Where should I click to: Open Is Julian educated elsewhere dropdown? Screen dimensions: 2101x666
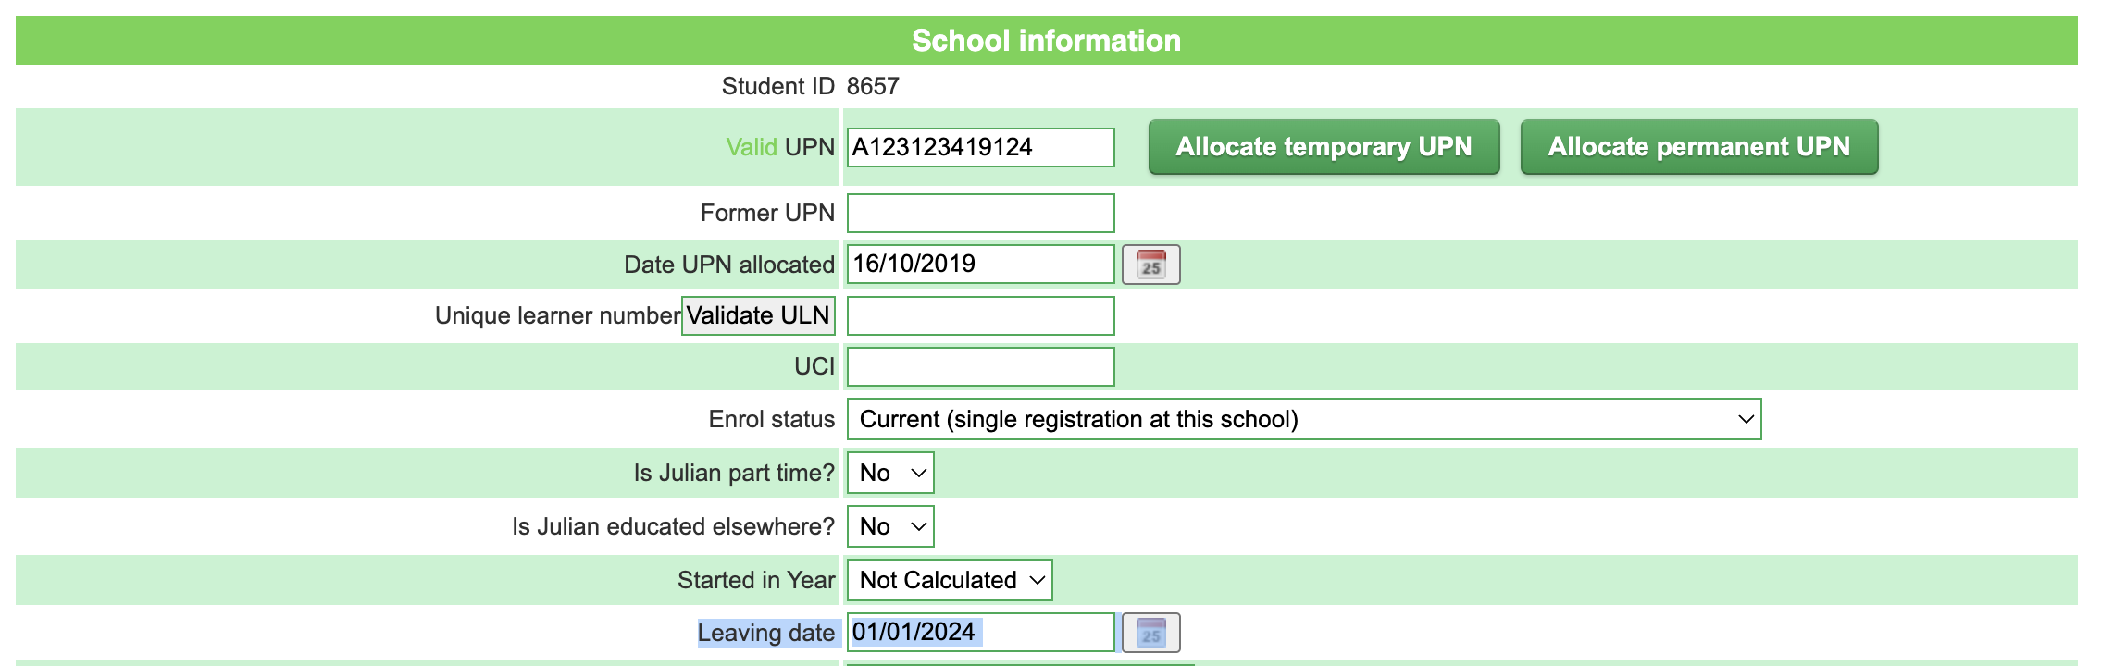890,526
